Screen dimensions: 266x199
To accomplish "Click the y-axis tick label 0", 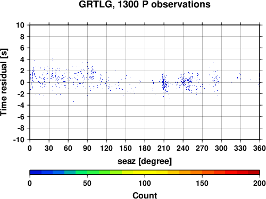I will (x=22, y=82).
